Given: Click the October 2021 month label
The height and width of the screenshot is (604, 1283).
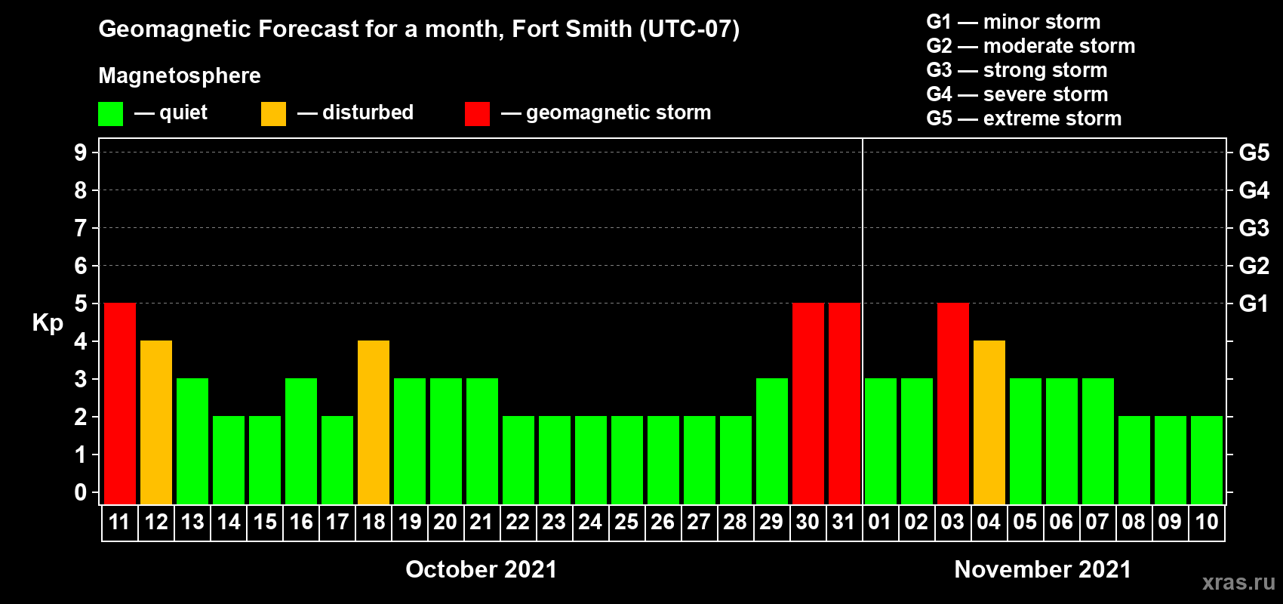Looking at the screenshot, I should 482,569.
